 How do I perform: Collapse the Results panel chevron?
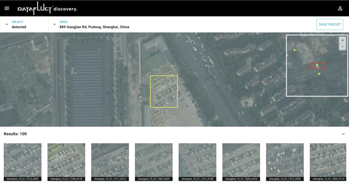tap(343, 134)
